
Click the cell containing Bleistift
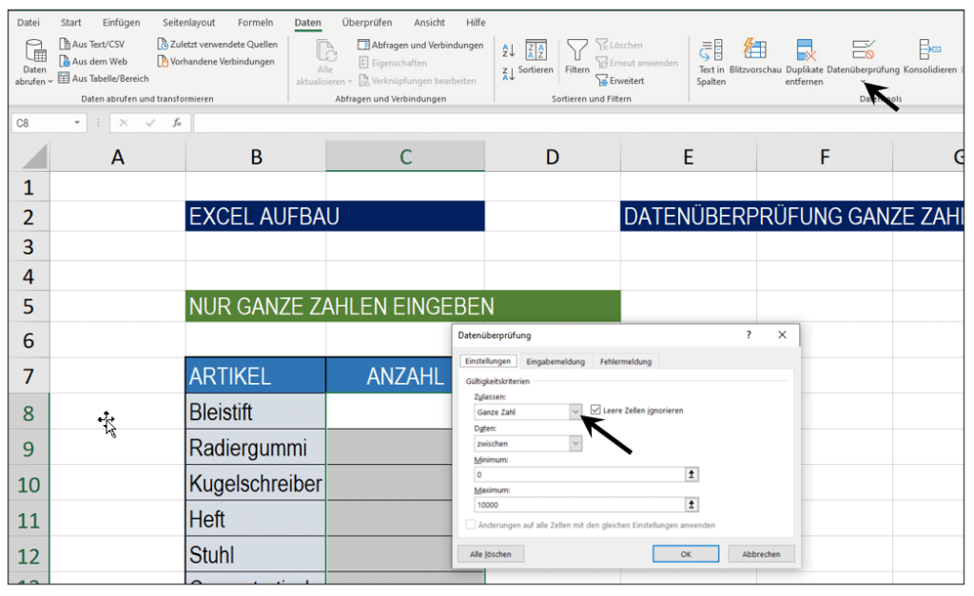255,412
